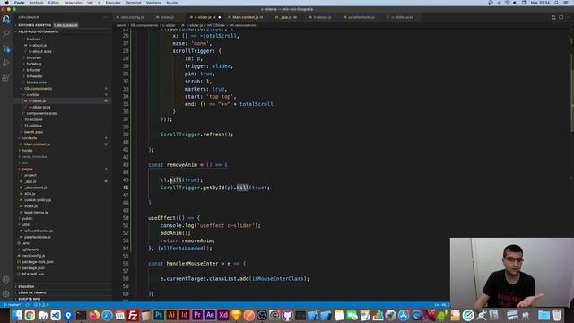Open Premiere Pro from the Dock
The image size is (574, 323).
(x=197, y=315)
